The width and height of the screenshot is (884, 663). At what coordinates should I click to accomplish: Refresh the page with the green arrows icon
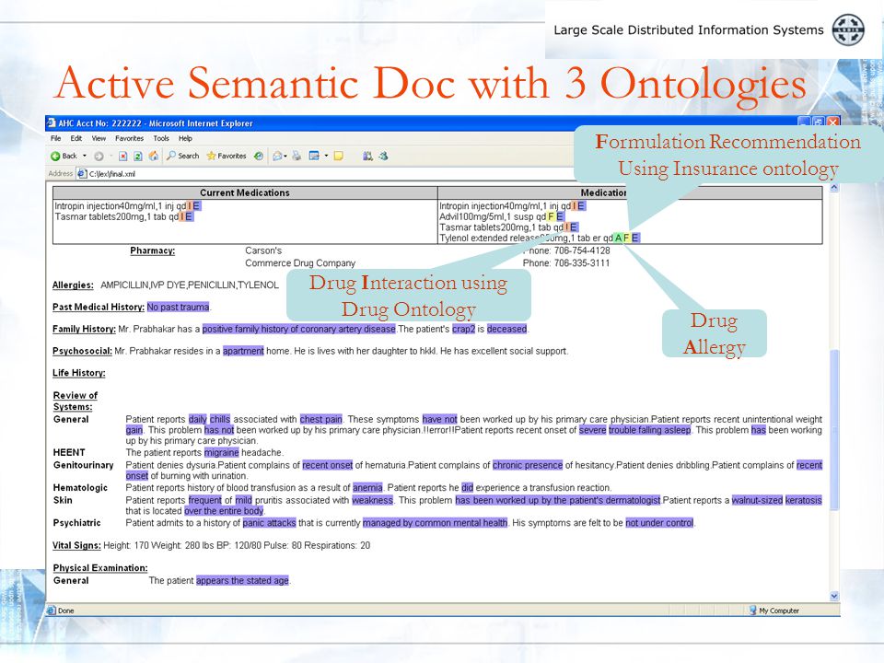click(137, 157)
